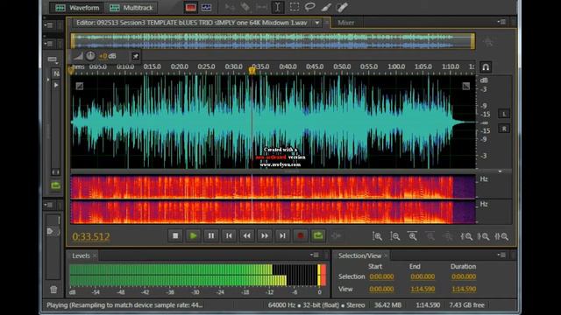Switch to the Waveform editor view

77,8
